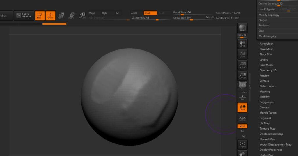Screen dimensions: 298x156
Task: Open the NanoMesh subpalette
Action: pos(266,49)
